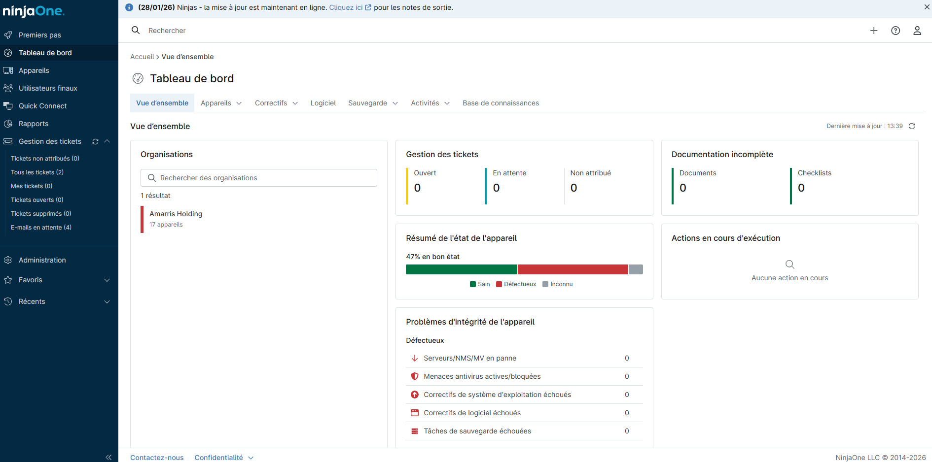Dismiss the update notification banner
The image size is (932, 462).
[x=927, y=7]
